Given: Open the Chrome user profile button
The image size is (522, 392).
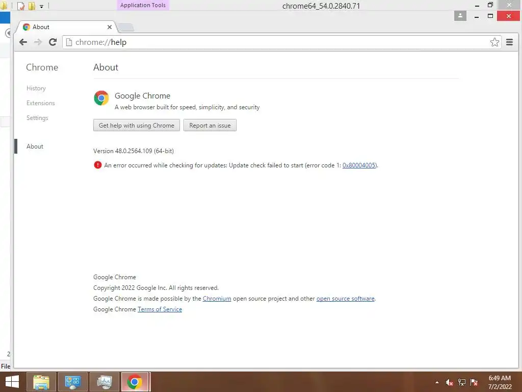Looking at the screenshot, I should (x=460, y=16).
